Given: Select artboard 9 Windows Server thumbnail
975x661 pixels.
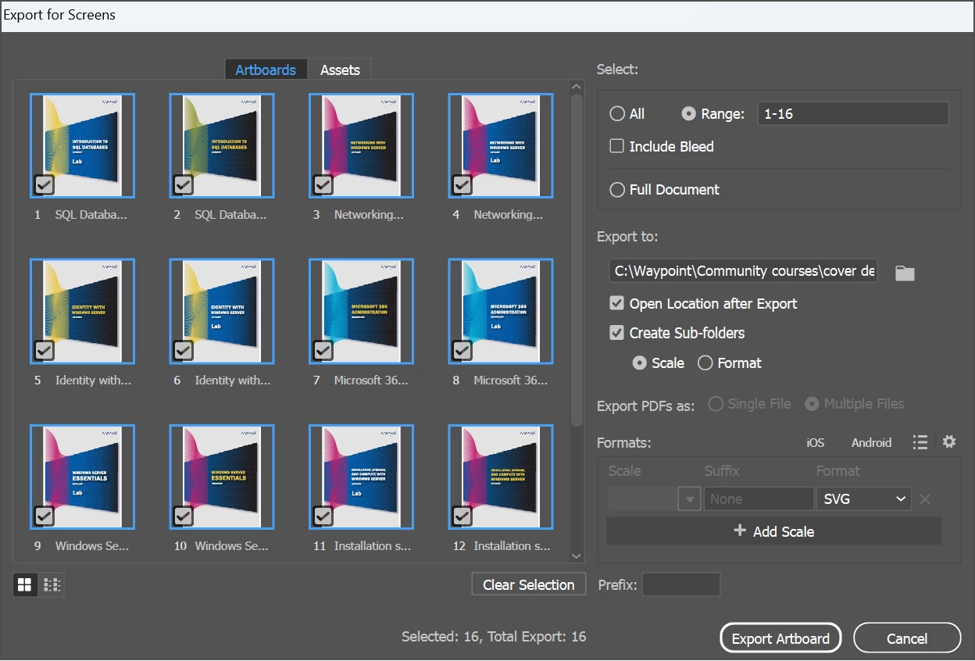Looking at the screenshot, I should click(82, 477).
